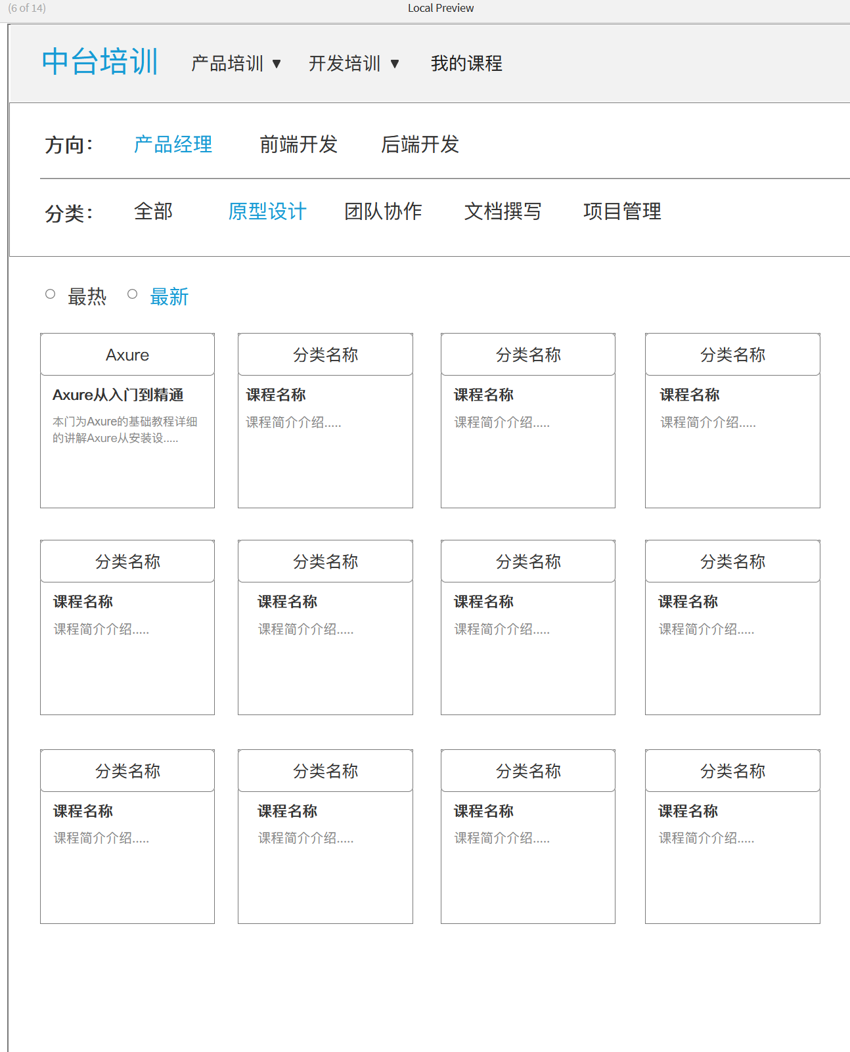Choose the 原型设计 category filter

267,211
